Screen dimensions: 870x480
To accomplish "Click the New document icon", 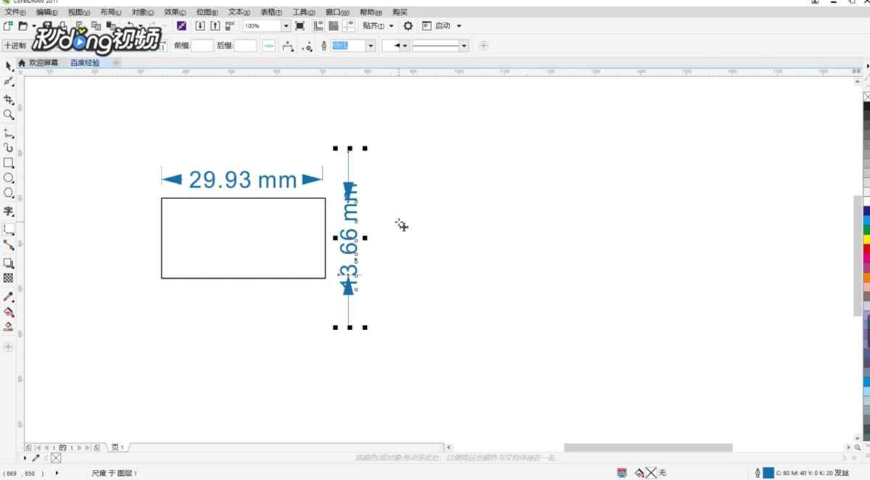I will (x=8, y=26).
